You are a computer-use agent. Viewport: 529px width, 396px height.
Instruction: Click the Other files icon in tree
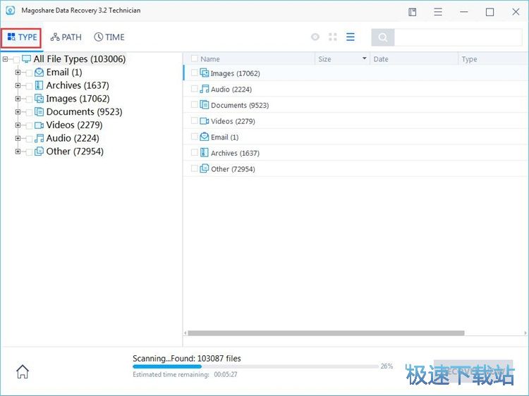[39, 151]
